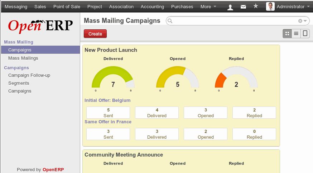Image resolution: width=313 pixels, height=173 pixels.
Task: Expand search options dropdown arrow
Action: point(305,21)
